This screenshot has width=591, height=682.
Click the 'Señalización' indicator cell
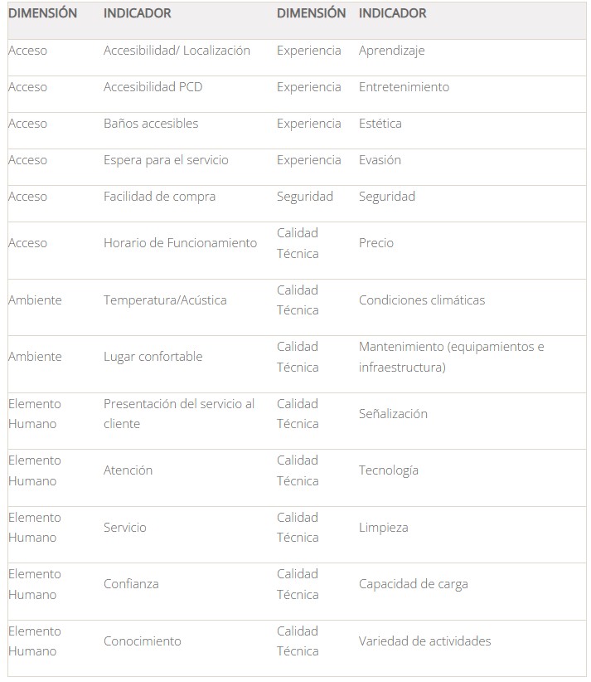393,413
